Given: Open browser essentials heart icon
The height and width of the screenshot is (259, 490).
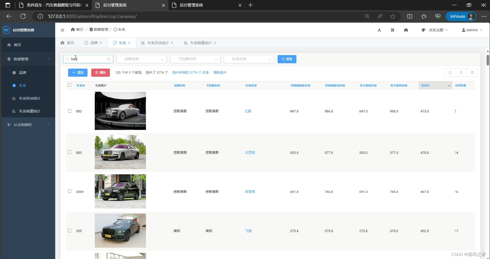Looking at the screenshot, I should click(x=438, y=16).
